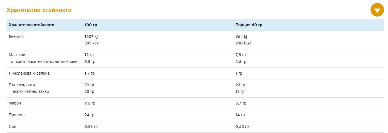Select the 1607 kJ energy value
Screen dimensions: 388x133
pos(91,36)
